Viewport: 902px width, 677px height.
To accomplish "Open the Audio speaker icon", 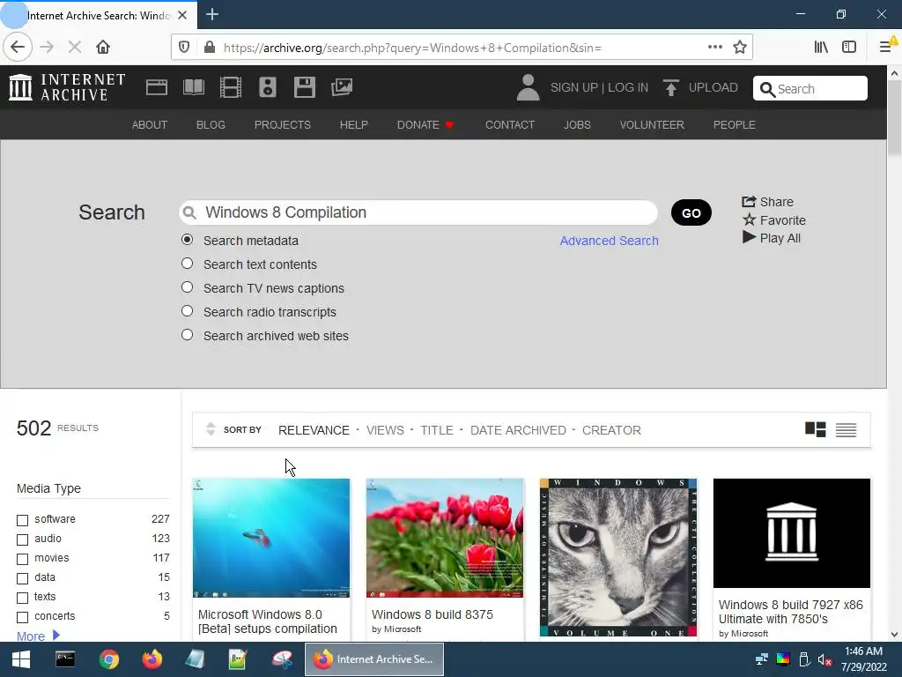I will tap(268, 87).
